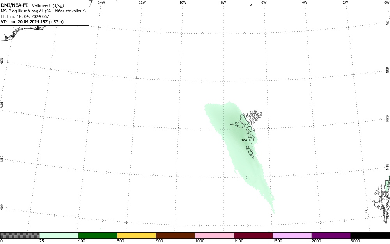The height and width of the screenshot is (244, 390).
Task: Click the 63N latitude label on left edge
Action: (x=2, y=61)
